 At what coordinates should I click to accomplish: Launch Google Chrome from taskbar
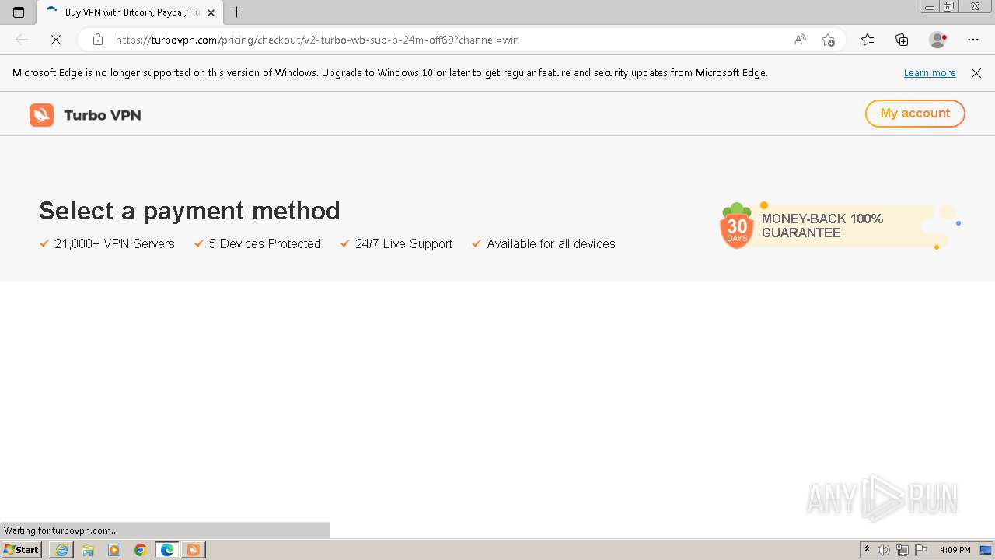tap(141, 550)
